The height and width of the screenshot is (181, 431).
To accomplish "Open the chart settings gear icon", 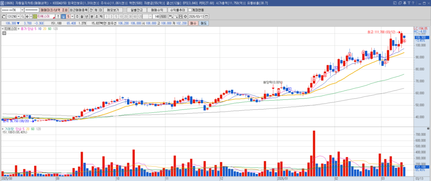I will click(185, 16).
